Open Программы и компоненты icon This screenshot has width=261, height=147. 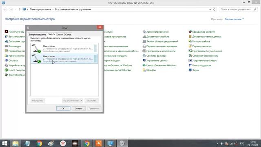[144, 51]
